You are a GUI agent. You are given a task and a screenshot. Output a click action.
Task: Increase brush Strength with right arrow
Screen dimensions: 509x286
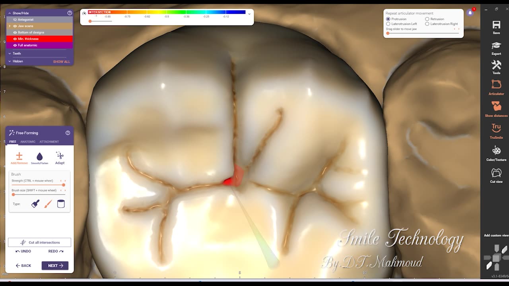coord(65,181)
